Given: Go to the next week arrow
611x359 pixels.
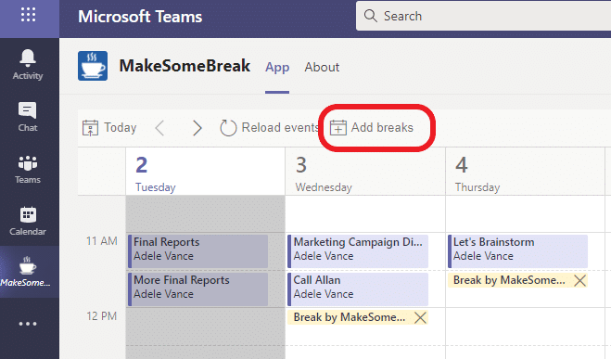Looking at the screenshot, I should 197,127.
